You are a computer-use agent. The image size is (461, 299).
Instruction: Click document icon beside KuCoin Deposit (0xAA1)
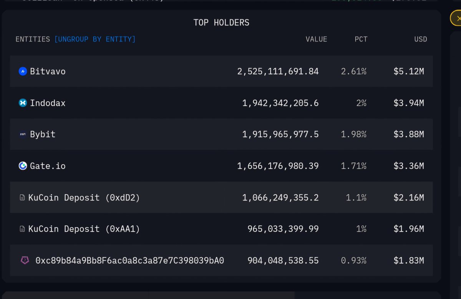(22, 229)
